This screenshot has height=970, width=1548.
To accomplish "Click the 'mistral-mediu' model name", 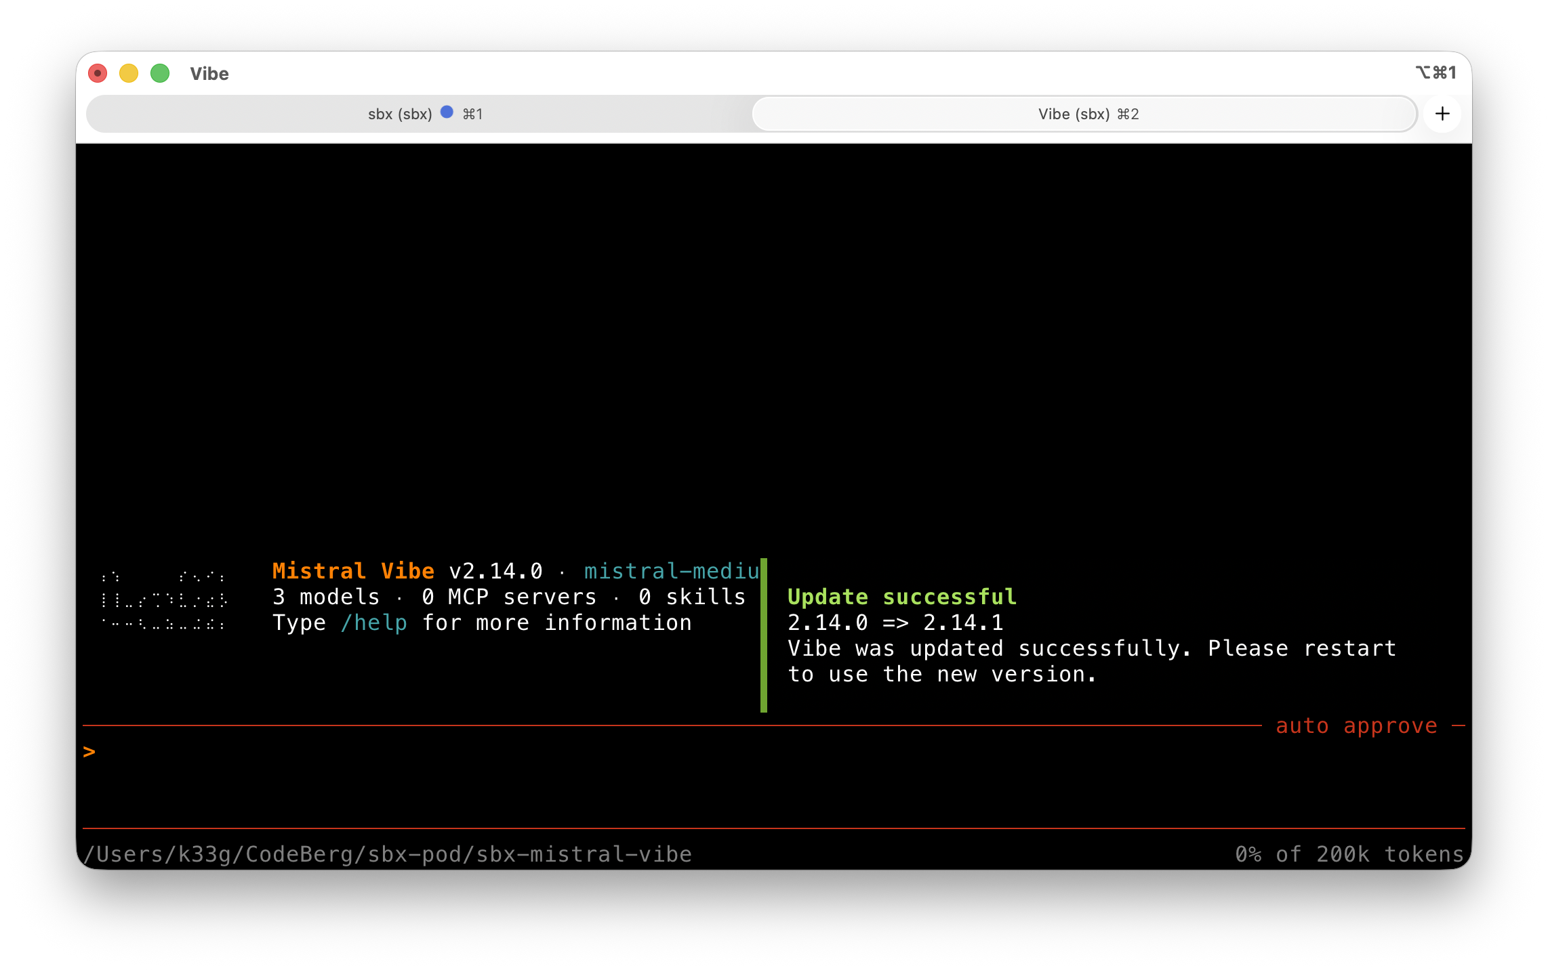I will tap(672, 571).
